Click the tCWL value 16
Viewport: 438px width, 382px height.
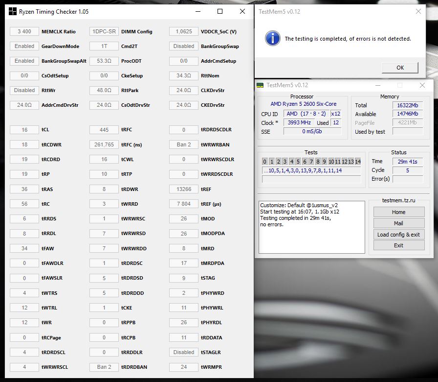pyautogui.click(x=104, y=159)
